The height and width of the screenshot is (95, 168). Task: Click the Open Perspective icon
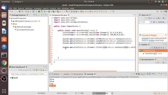[x=162, y=12]
